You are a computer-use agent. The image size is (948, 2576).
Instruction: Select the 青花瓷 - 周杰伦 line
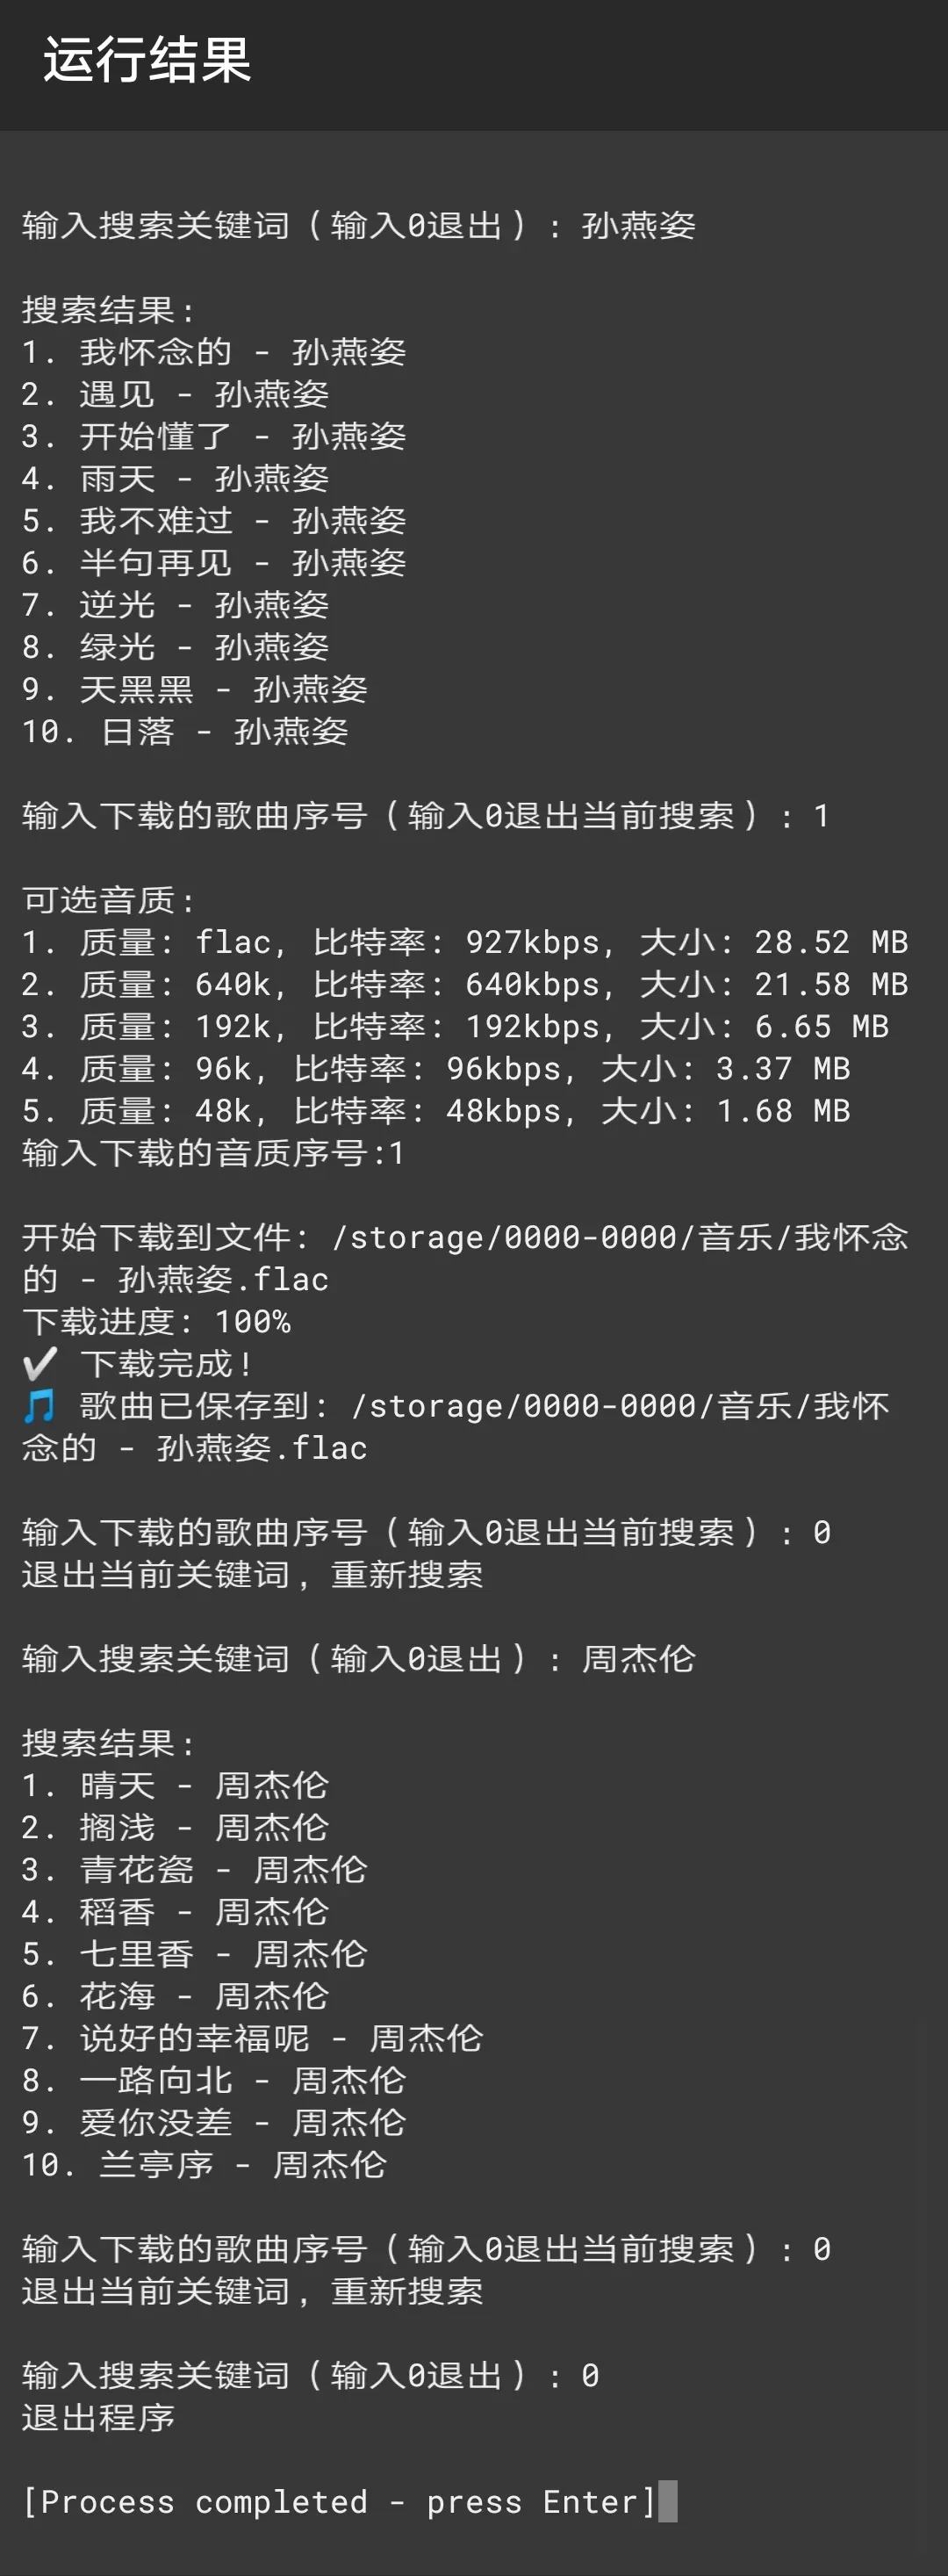point(195,1869)
